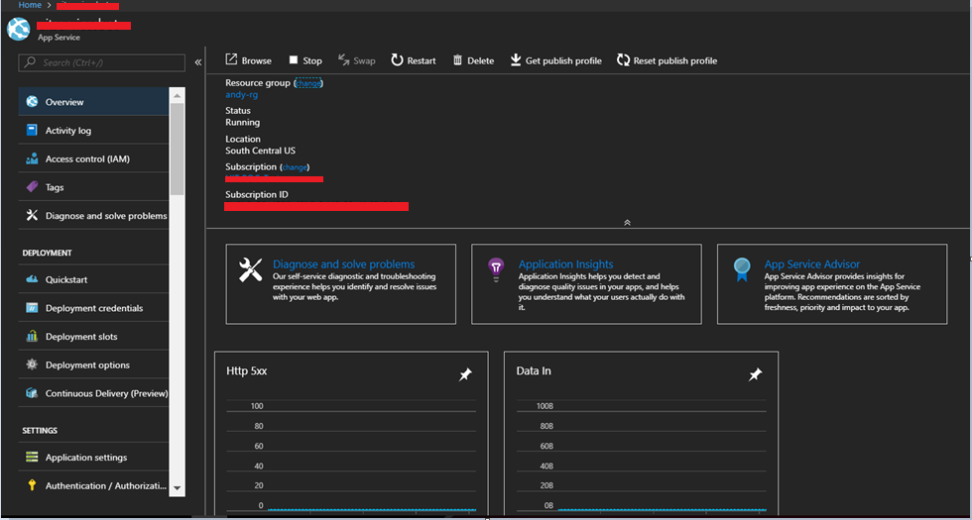
Task: Click the Continuous Delivery icon
Action: (x=32, y=393)
